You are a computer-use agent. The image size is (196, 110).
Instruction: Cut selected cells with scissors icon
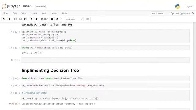15,19
